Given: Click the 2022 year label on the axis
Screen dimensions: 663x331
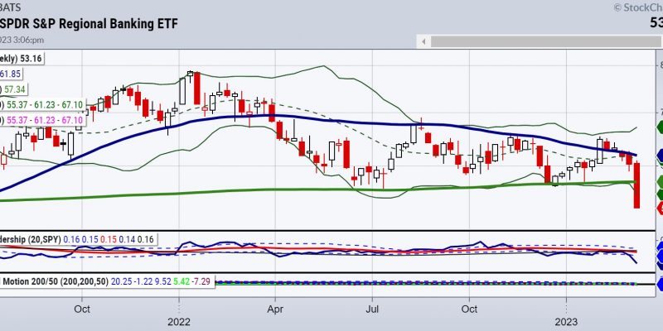Looking at the screenshot, I should [179, 322].
